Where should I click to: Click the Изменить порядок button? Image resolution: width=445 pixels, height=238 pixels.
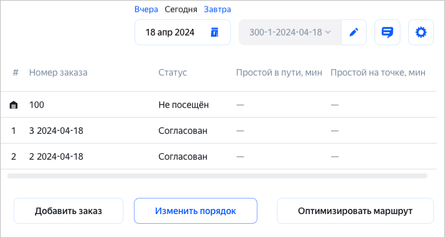(195, 211)
